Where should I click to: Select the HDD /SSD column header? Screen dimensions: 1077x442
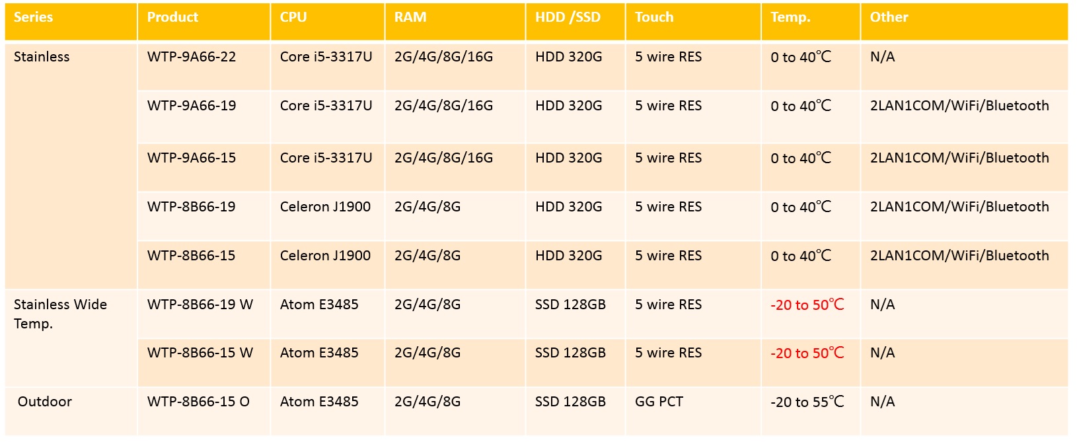[x=568, y=18]
